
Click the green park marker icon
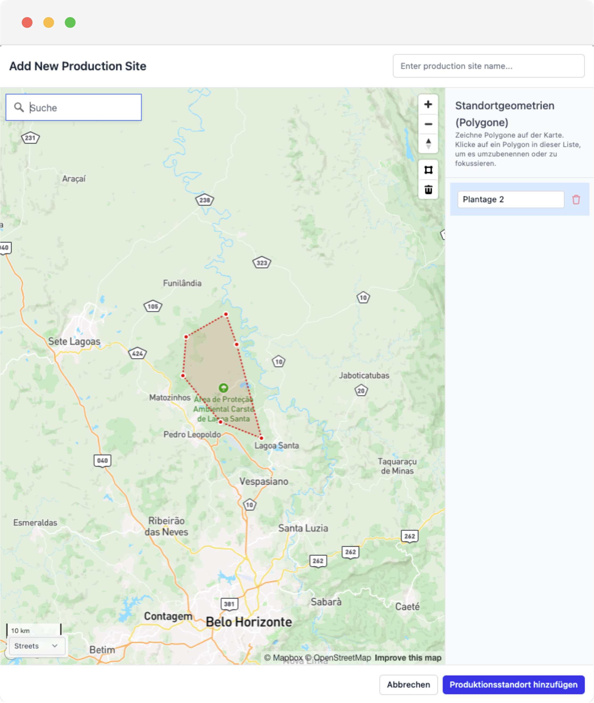point(223,388)
